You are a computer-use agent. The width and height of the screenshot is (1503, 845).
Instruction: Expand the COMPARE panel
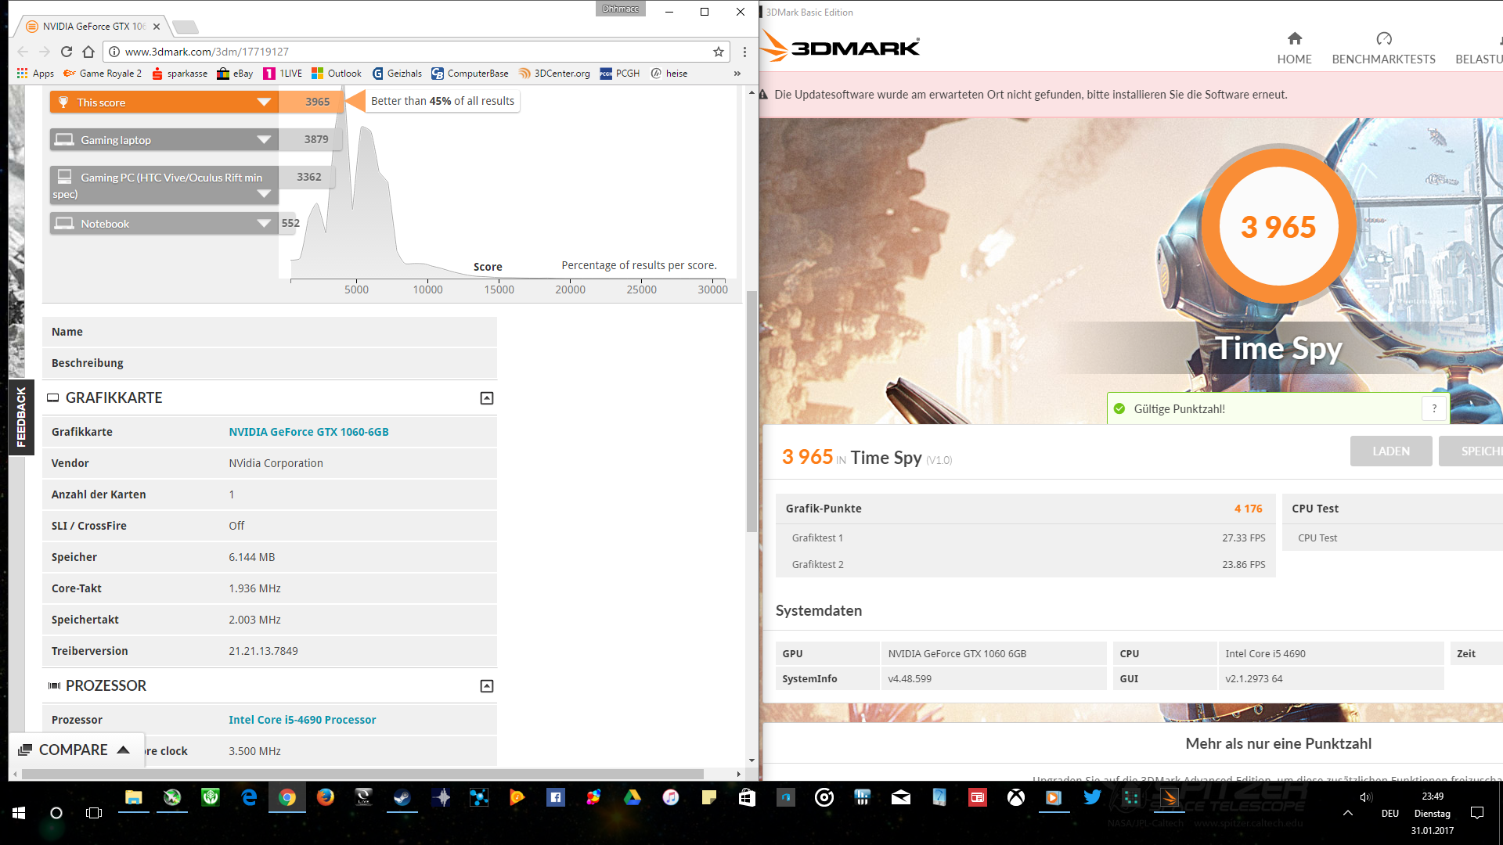pos(75,750)
